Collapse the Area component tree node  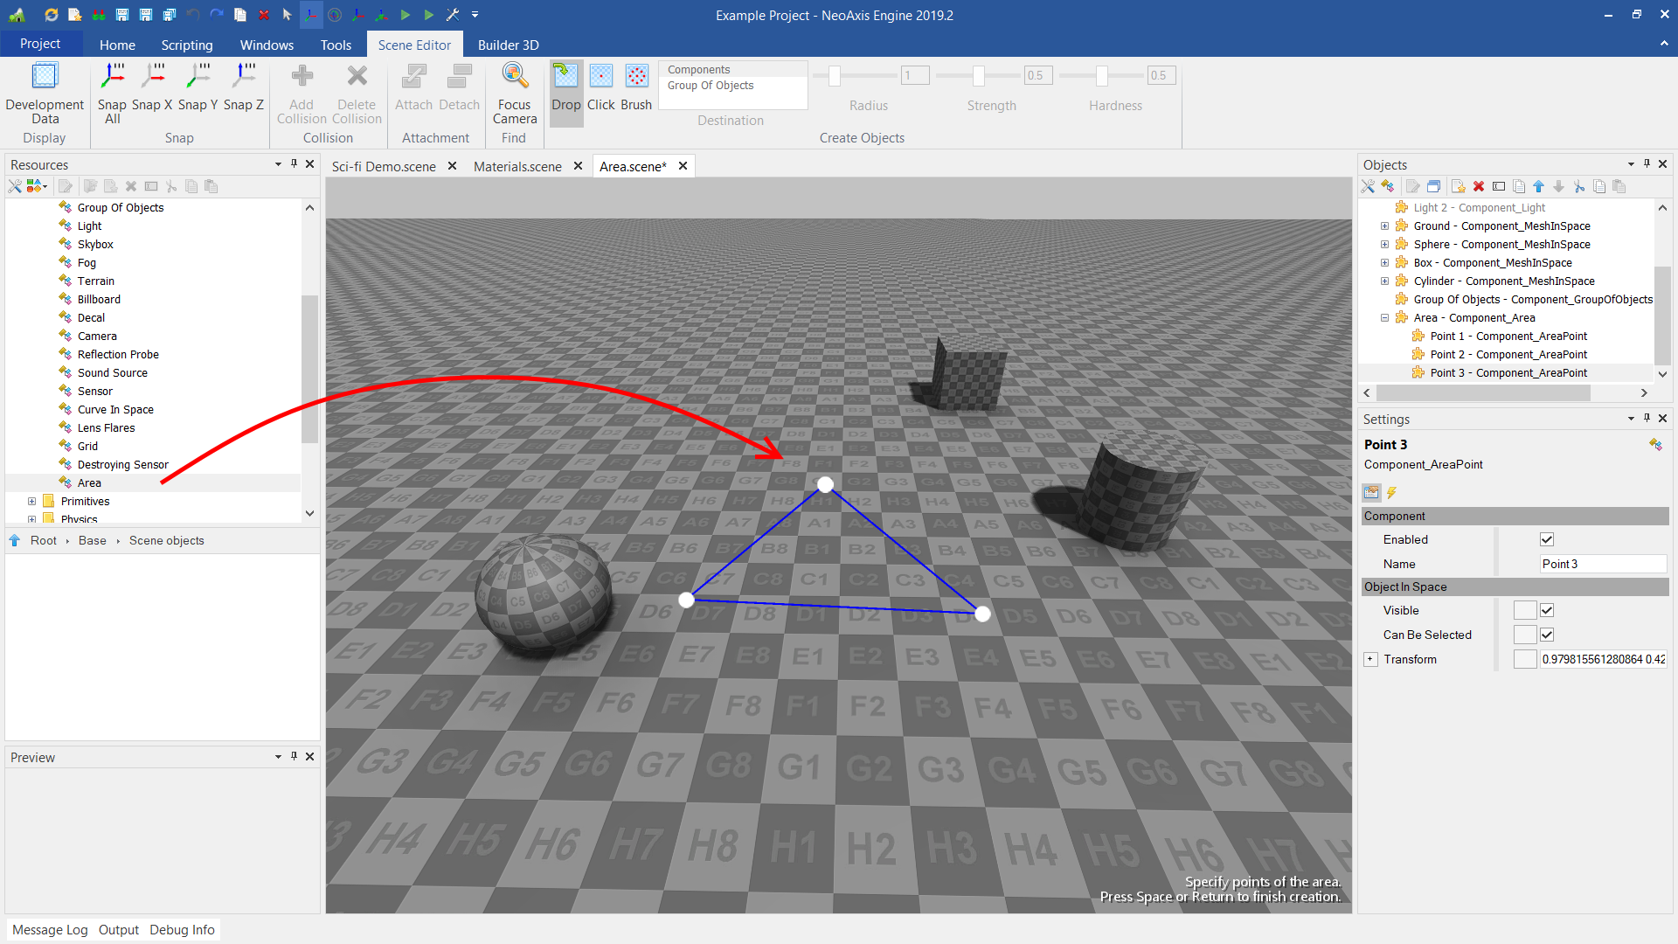coord(1384,318)
